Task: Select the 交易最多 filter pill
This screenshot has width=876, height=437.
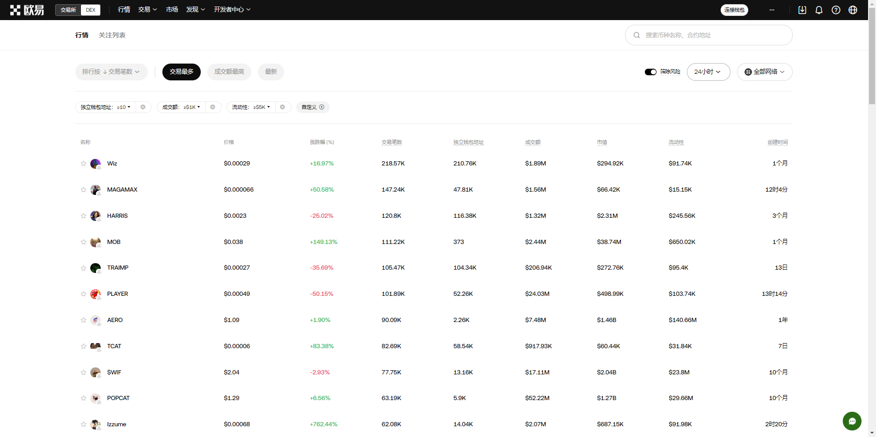Action: [182, 72]
